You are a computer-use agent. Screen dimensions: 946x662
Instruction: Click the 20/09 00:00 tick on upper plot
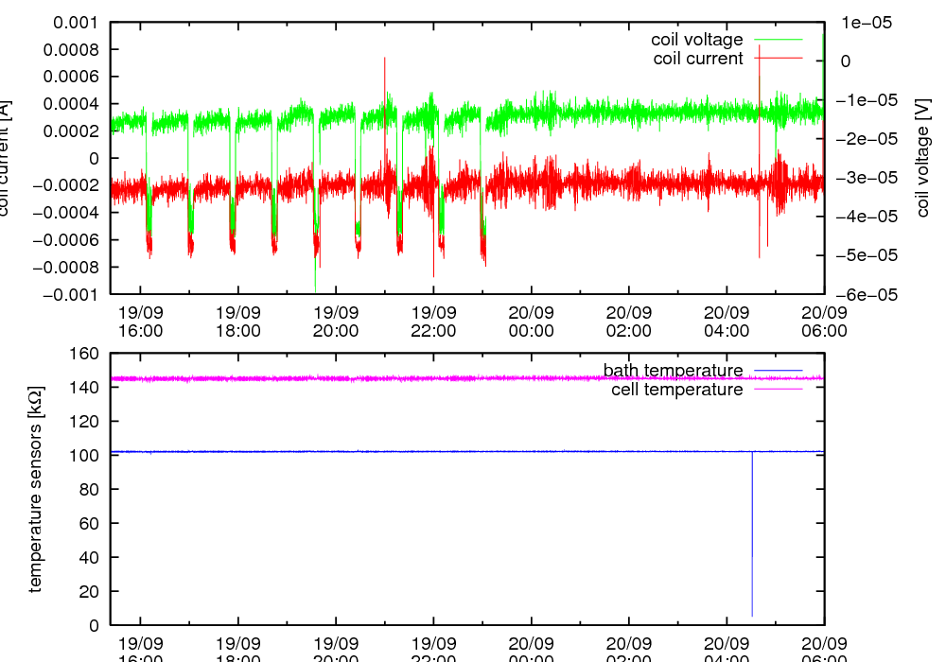pos(531,321)
